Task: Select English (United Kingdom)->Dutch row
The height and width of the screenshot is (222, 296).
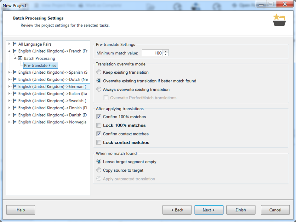Action: 53,79
